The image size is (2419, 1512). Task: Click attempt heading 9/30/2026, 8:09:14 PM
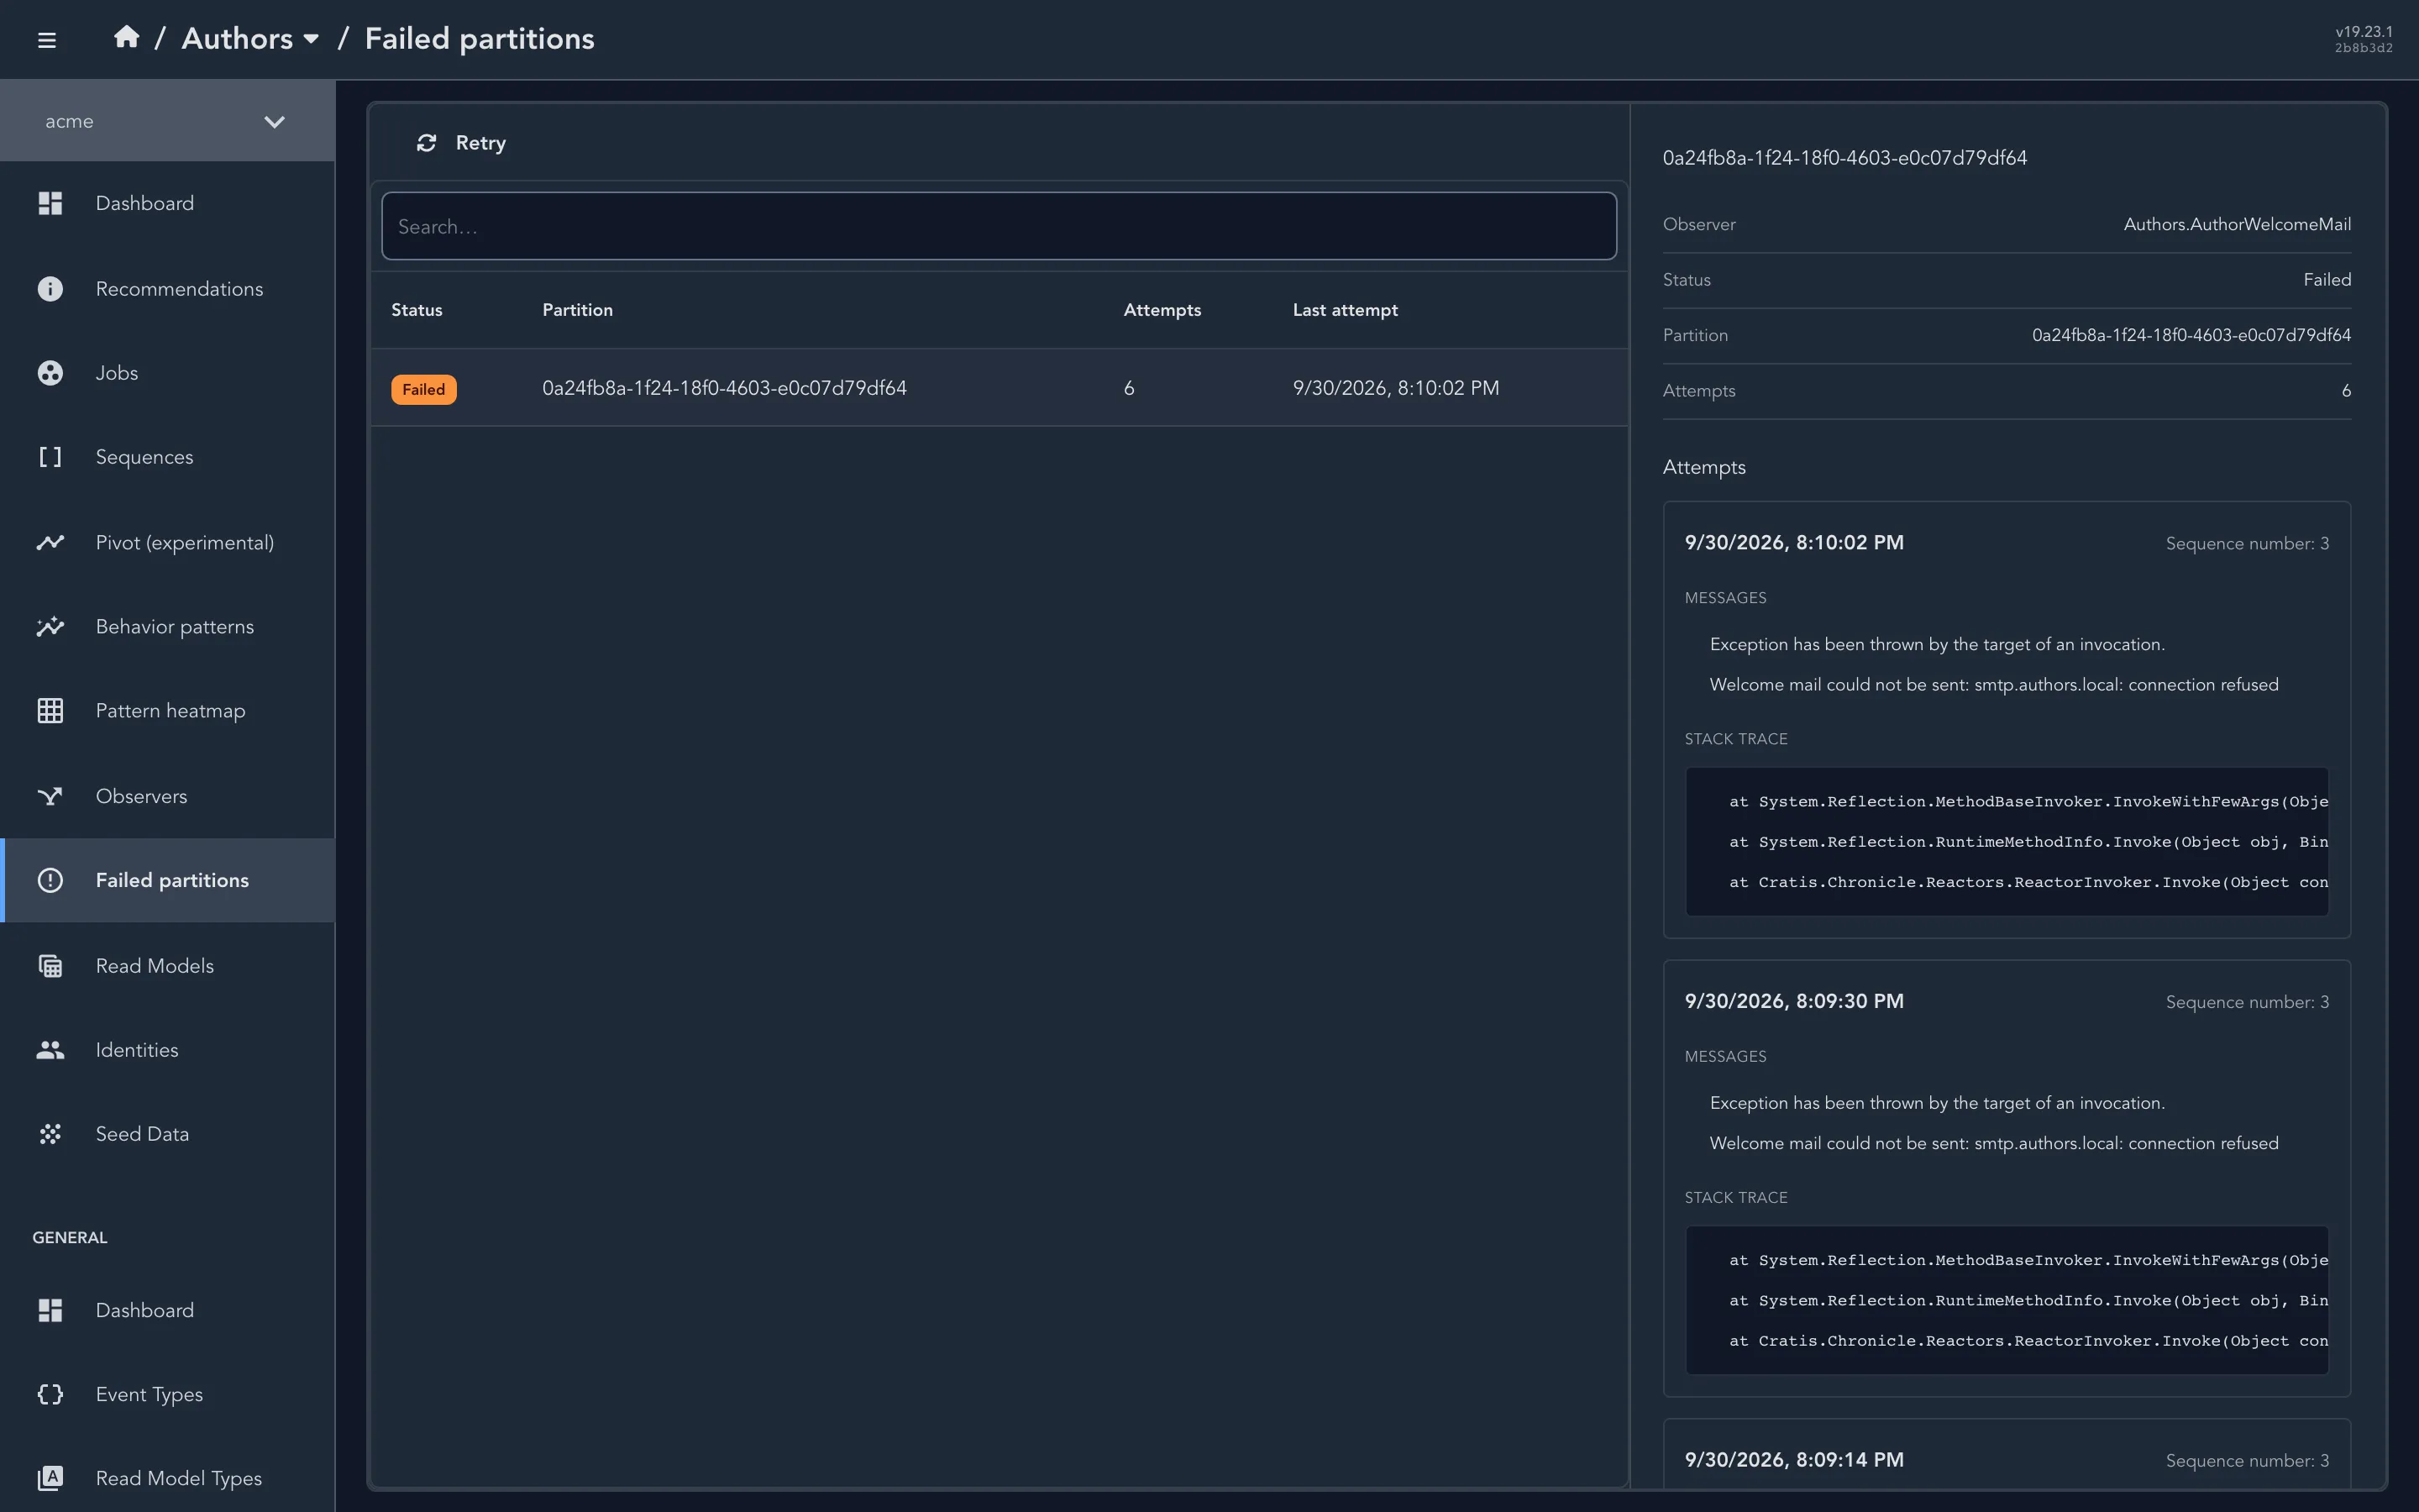1793,1460
